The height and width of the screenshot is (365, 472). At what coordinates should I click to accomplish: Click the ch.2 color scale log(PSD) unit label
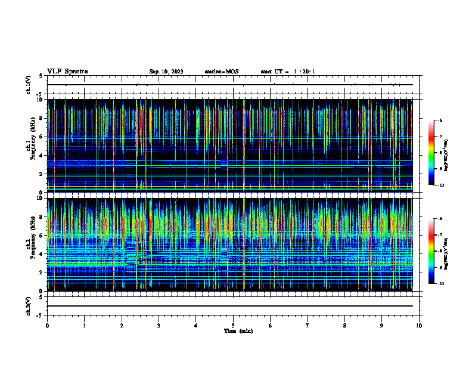click(446, 253)
